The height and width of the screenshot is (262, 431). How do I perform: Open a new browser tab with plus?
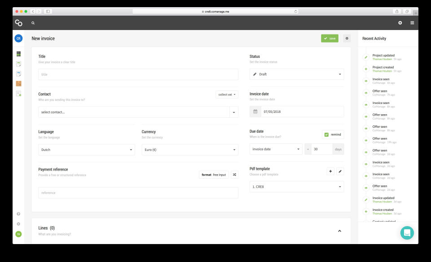(x=416, y=13)
